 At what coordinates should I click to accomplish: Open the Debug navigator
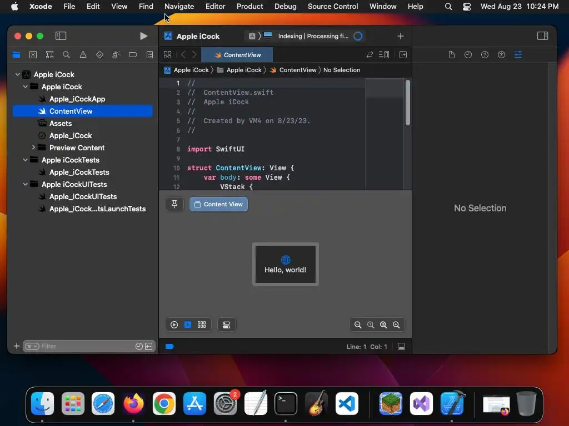(116, 55)
